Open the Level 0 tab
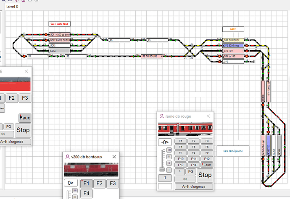This screenshot has height=199, width=290. [12, 7]
